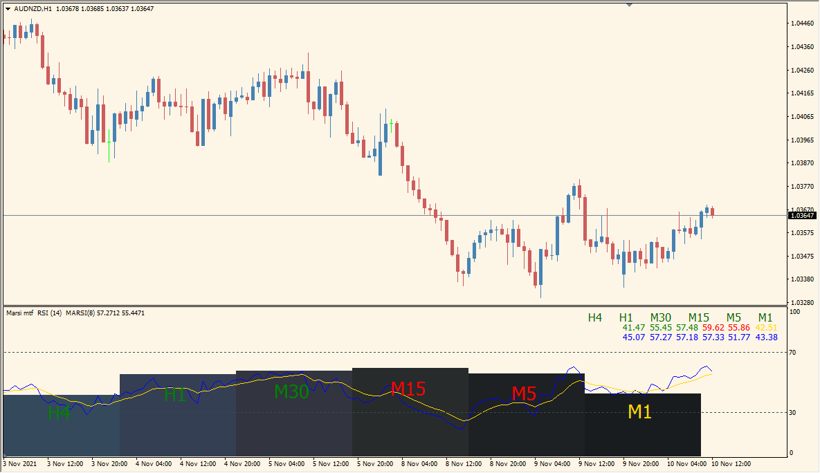Click the large green M30 label on its block
820x473 pixels.
(x=291, y=391)
